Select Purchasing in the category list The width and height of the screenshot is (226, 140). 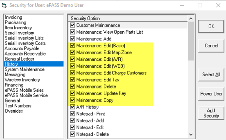[x=15, y=23]
